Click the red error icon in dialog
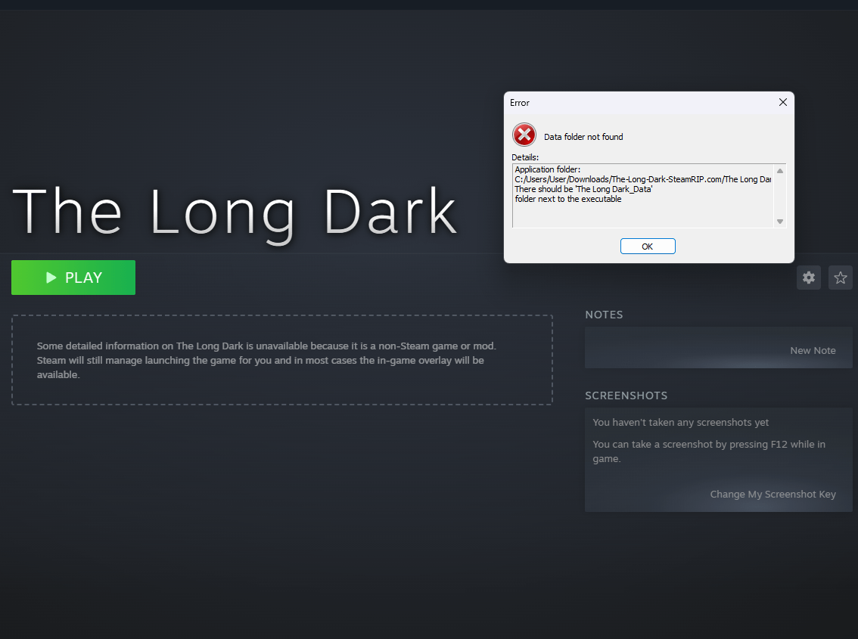Viewport: 858px width, 639px height. 524,135
